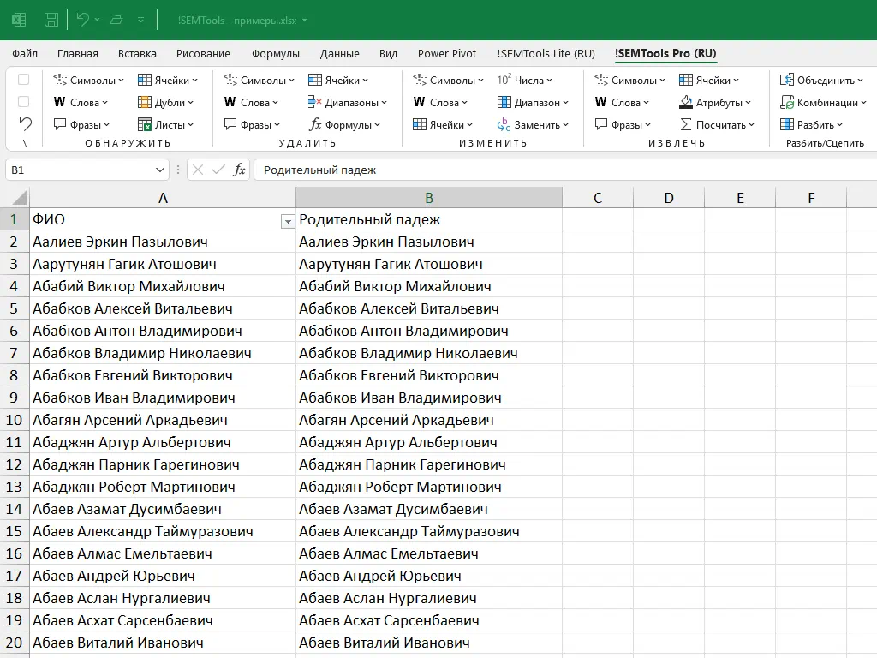Switch to the Главная tab

coord(78,54)
